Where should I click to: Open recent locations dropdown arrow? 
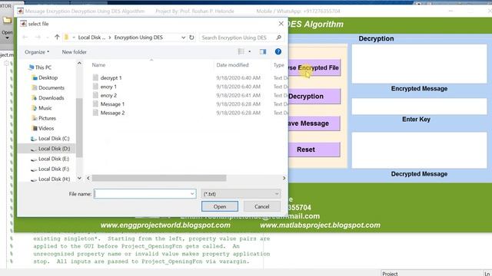[48, 38]
